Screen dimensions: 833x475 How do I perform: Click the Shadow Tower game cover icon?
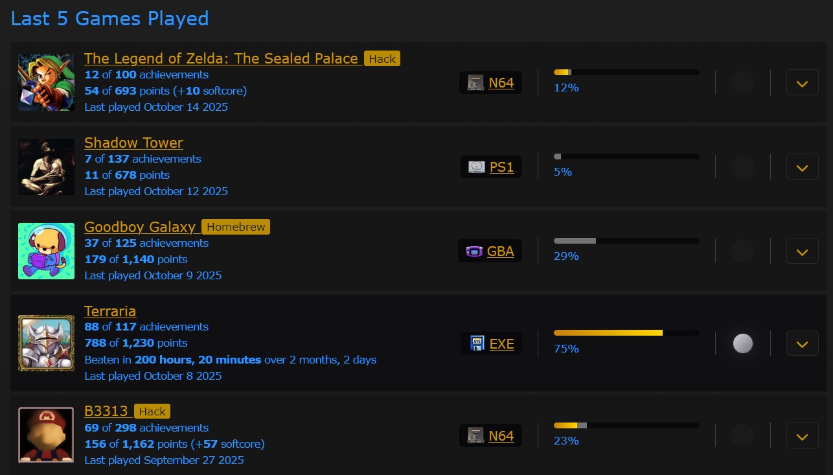[x=46, y=167]
